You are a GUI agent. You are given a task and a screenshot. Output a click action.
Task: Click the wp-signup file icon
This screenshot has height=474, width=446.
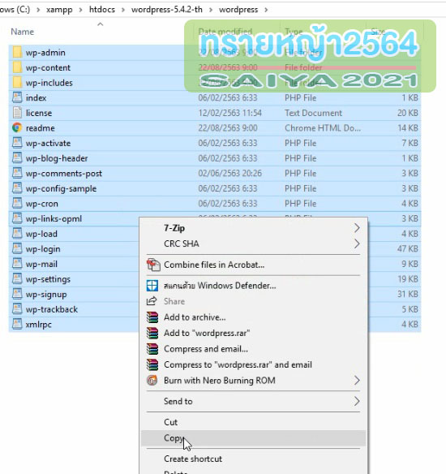coord(17,294)
